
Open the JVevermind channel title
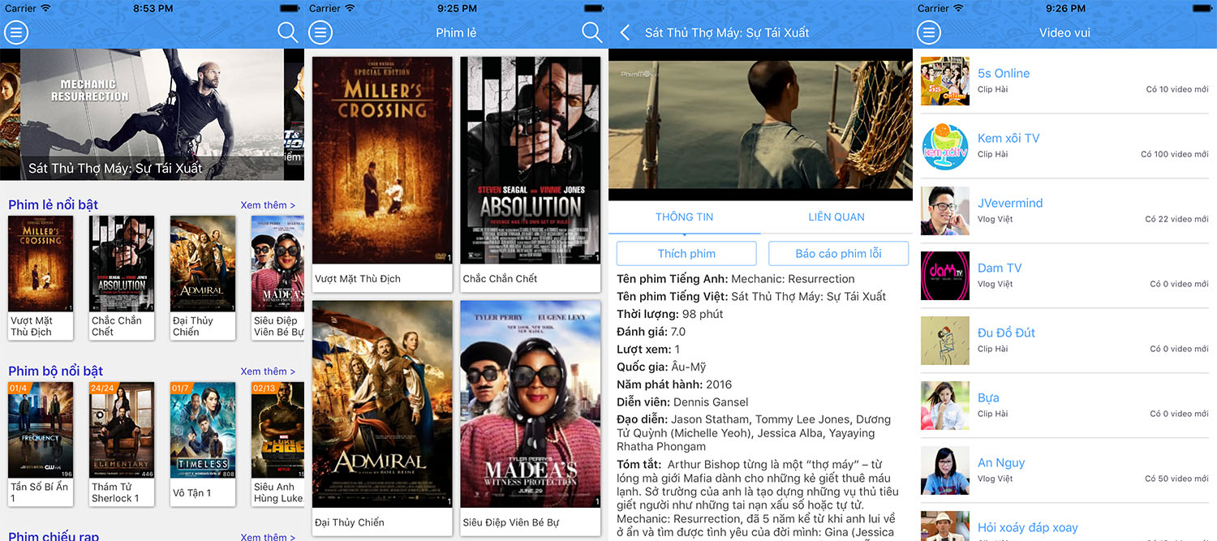point(1010,203)
